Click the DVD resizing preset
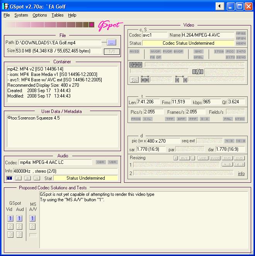 click(x=227, y=158)
